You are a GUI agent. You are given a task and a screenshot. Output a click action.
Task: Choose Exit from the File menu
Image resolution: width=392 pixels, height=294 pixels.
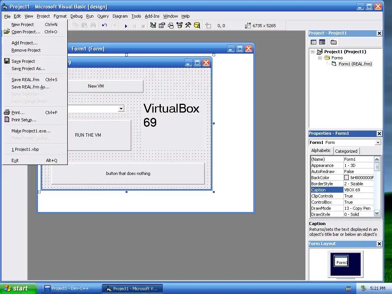point(35,160)
